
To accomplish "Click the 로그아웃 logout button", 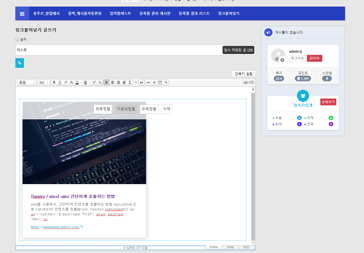I will [x=297, y=58].
